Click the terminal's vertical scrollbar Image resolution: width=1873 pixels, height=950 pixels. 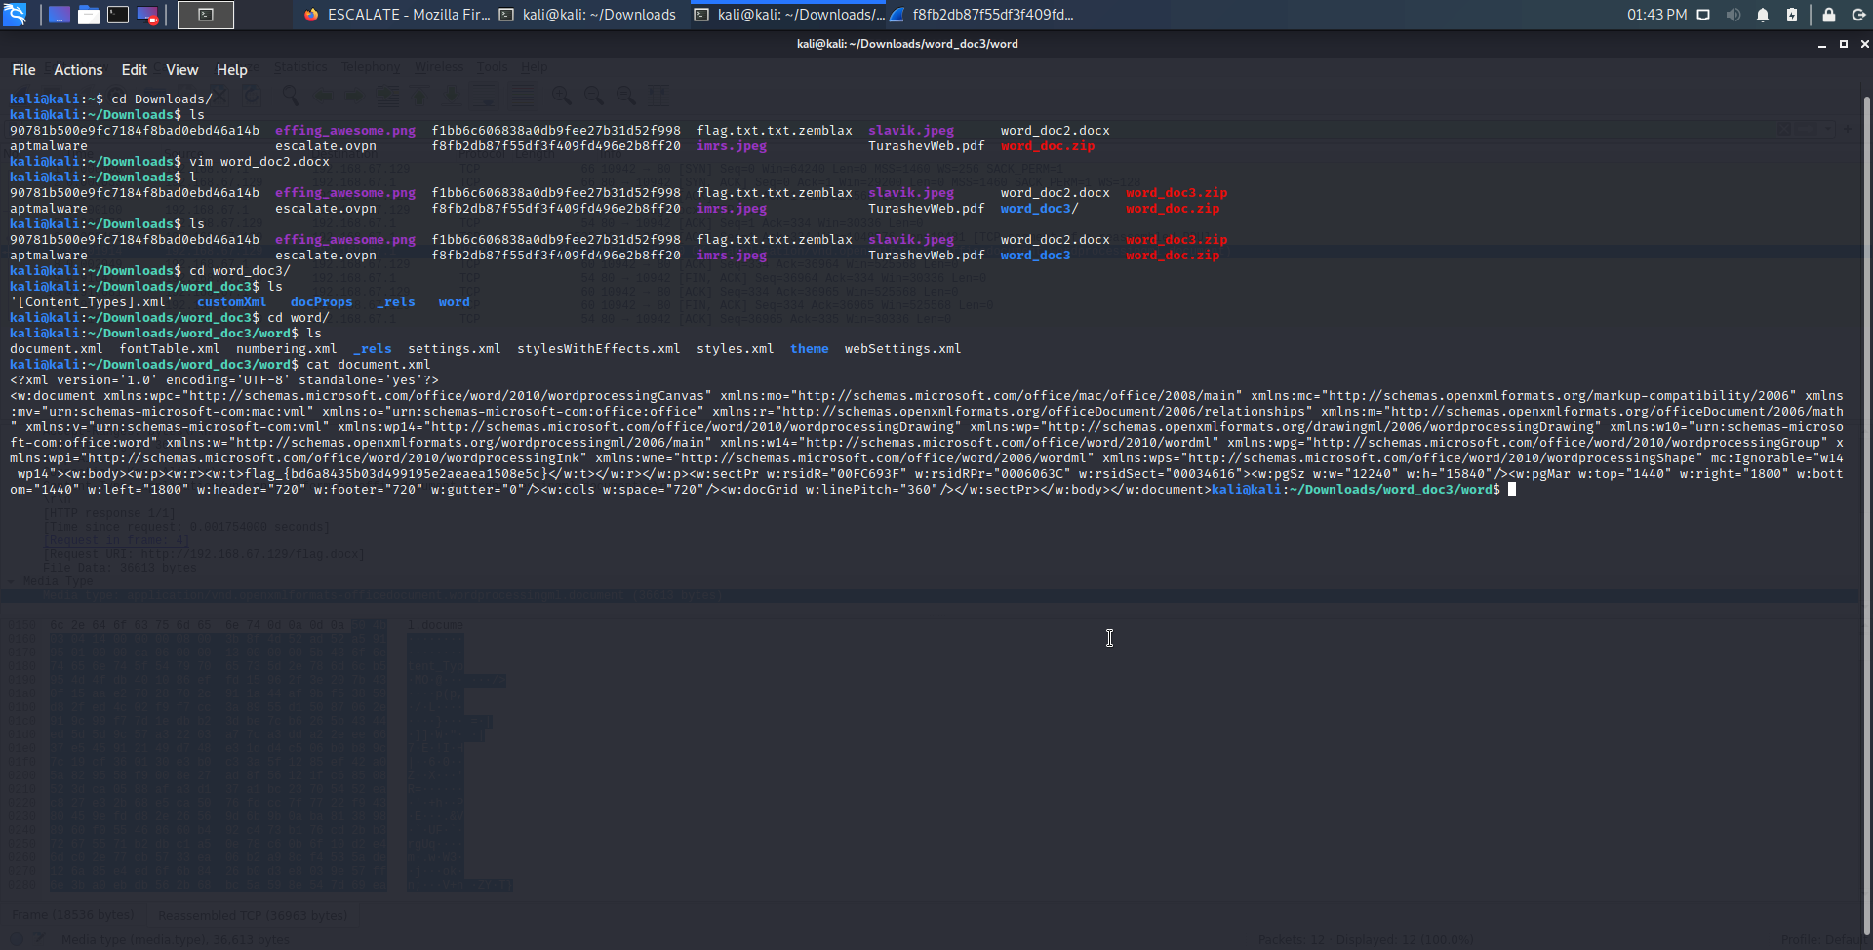click(1866, 488)
